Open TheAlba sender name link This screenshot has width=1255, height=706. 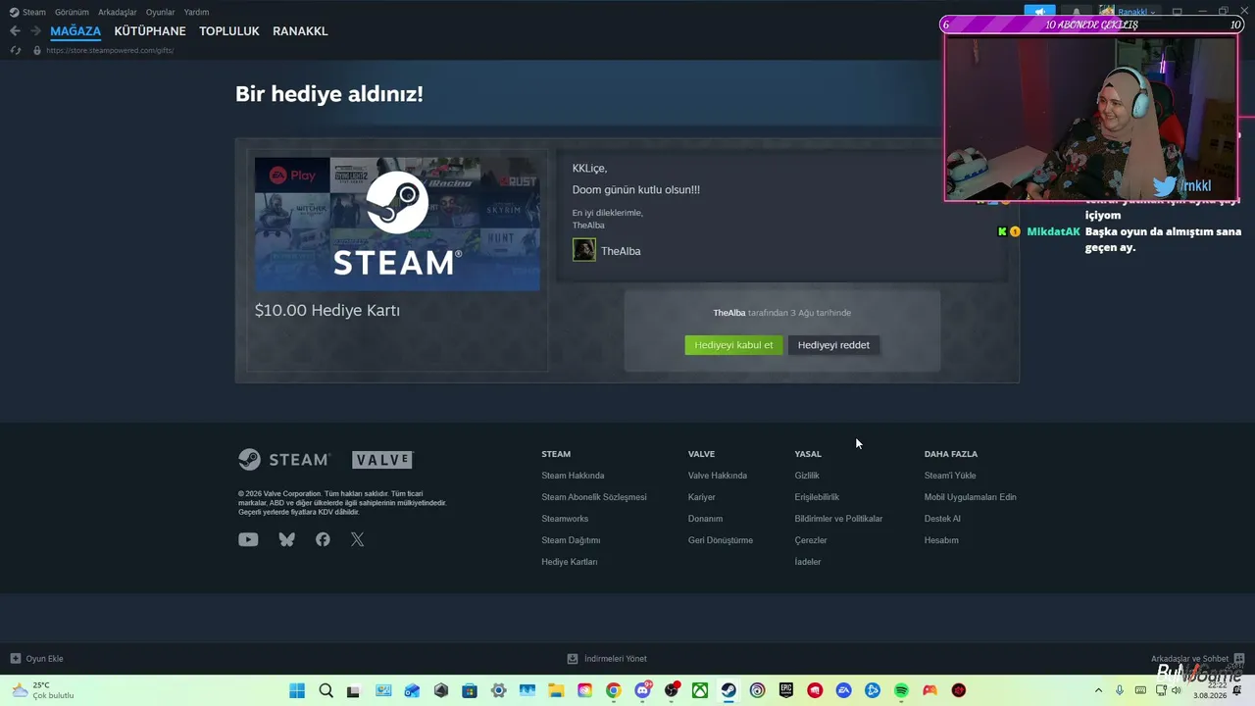click(x=621, y=251)
